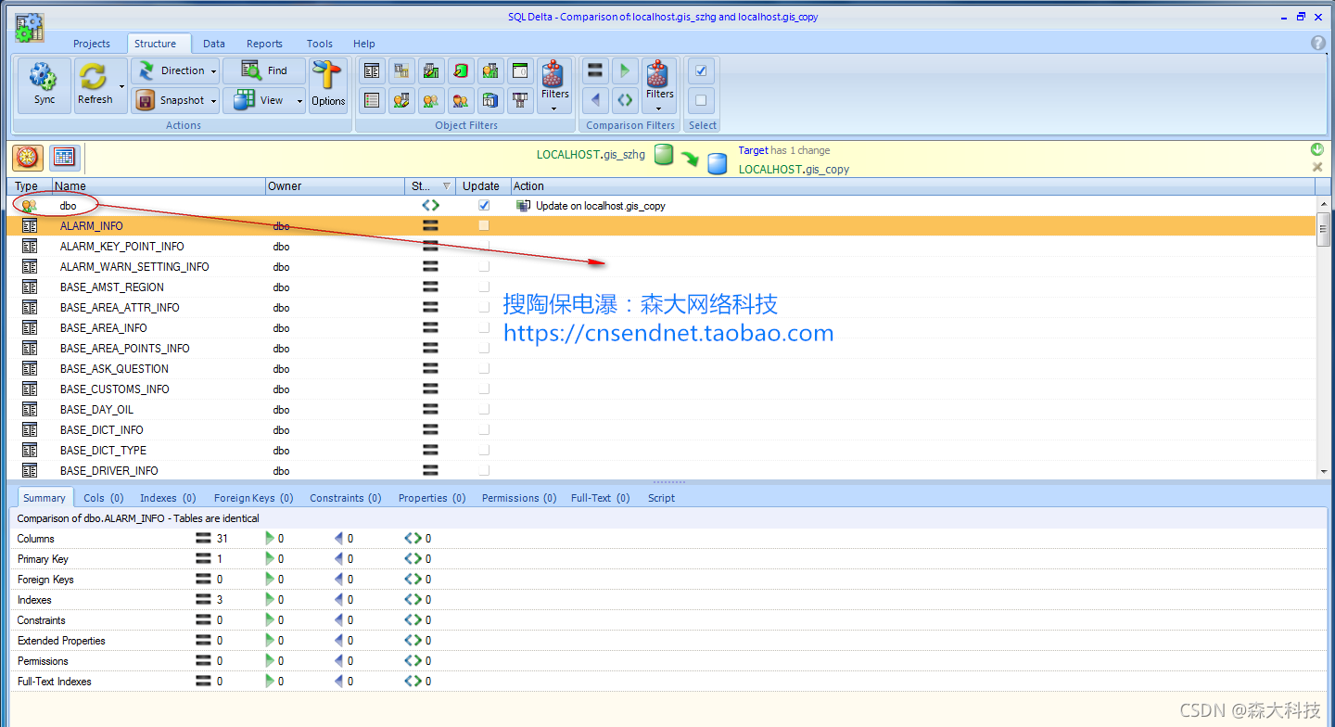Open the Projects ribbon tab
Screen dimensions: 1335x727
[x=92, y=44]
